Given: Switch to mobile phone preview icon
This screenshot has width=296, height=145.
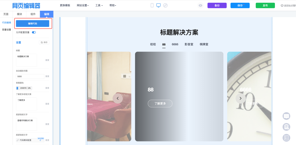Looking at the screenshot, I should (152, 5).
